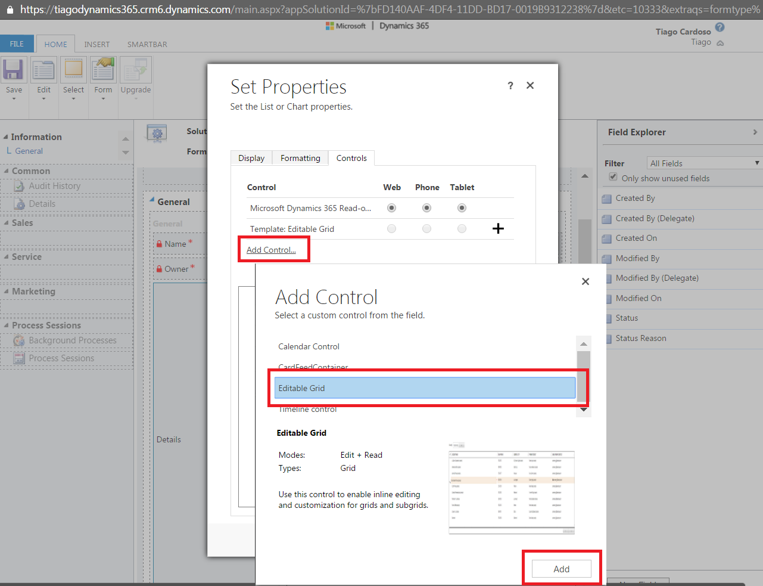The width and height of the screenshot is (763, 586).
Task: Select Timeline control in the control list
Action: (x=307, y=409)
